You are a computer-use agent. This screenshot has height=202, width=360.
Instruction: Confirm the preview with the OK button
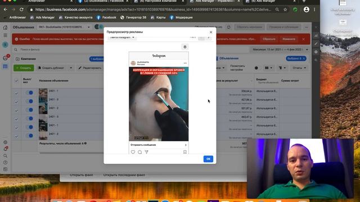pyautogui.click(x=208, y=159)
